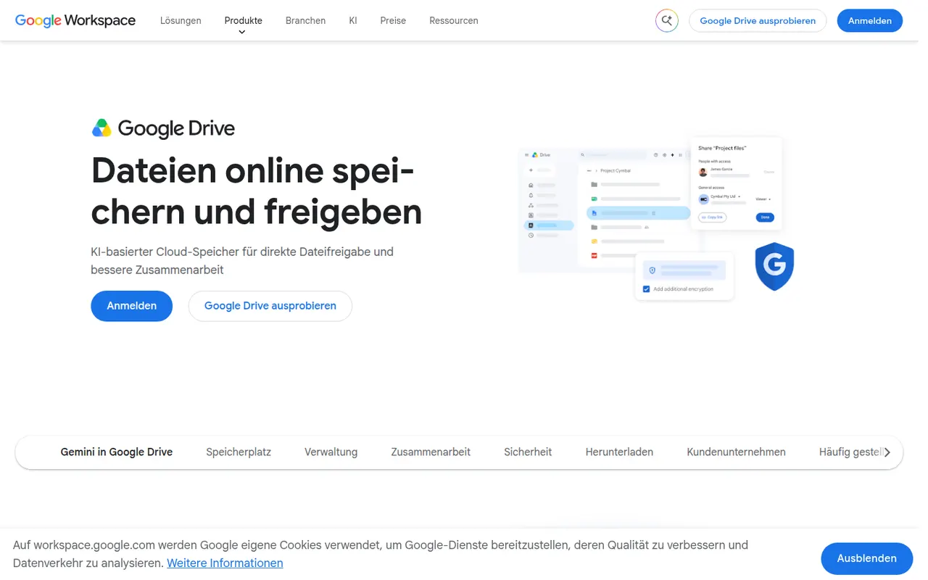Viewport: 928px width, 580px height.
Task: Click the Anmelden button below the headline
Action: point(131,306)
